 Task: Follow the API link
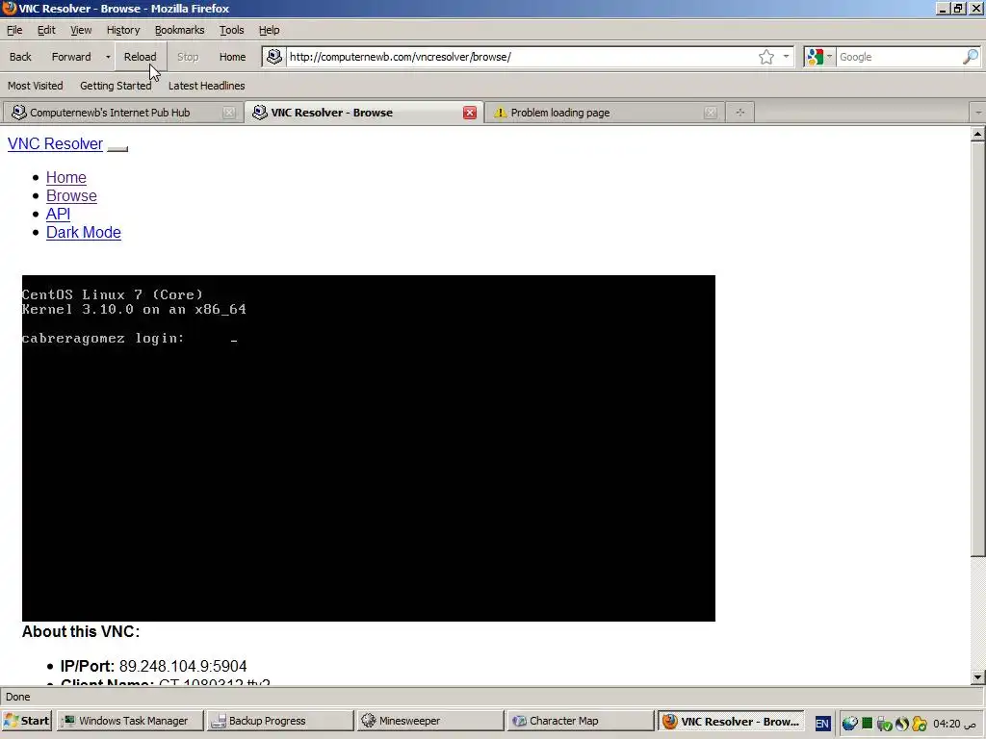tap(58, 215)
